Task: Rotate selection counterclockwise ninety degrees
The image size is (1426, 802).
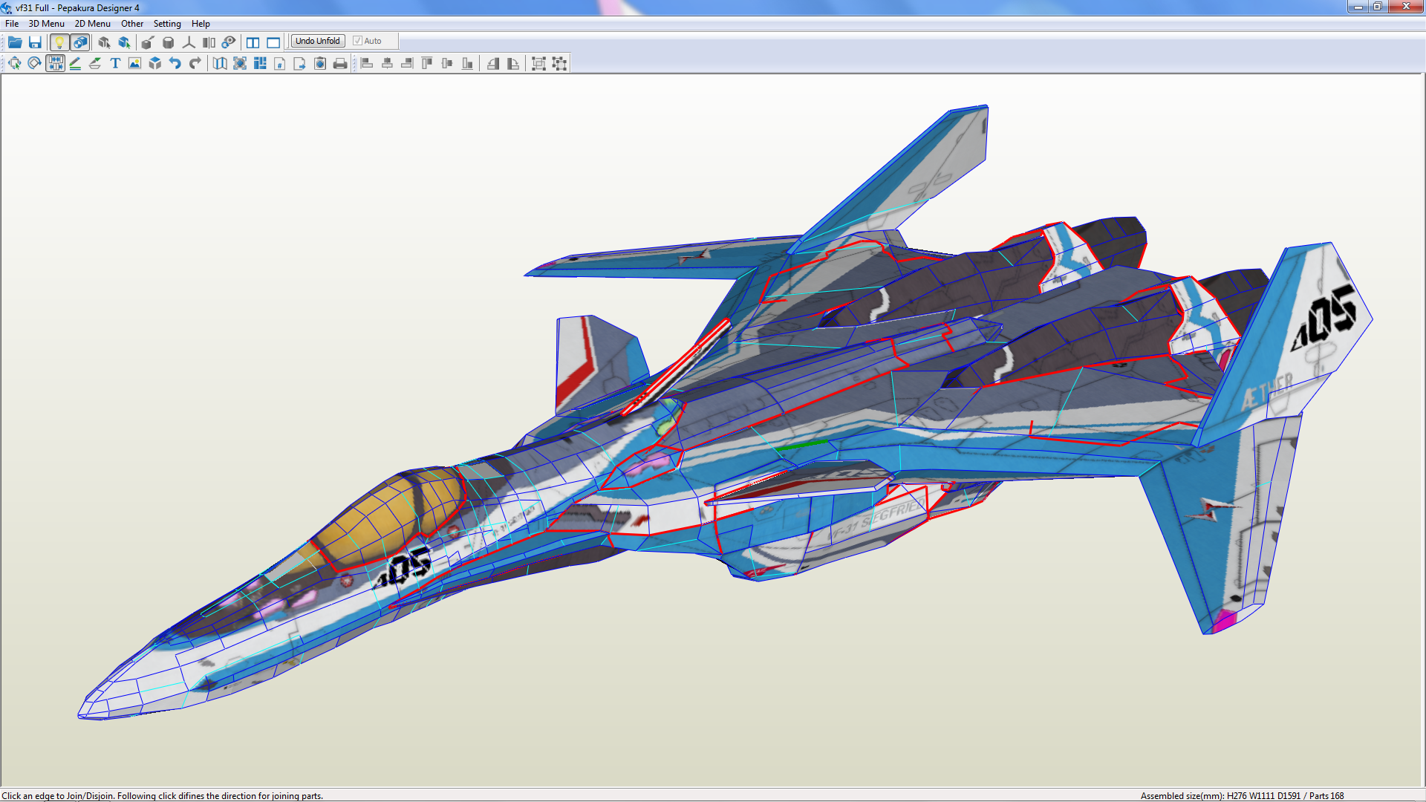Action: pyautogui.click(x=493, y=63)
